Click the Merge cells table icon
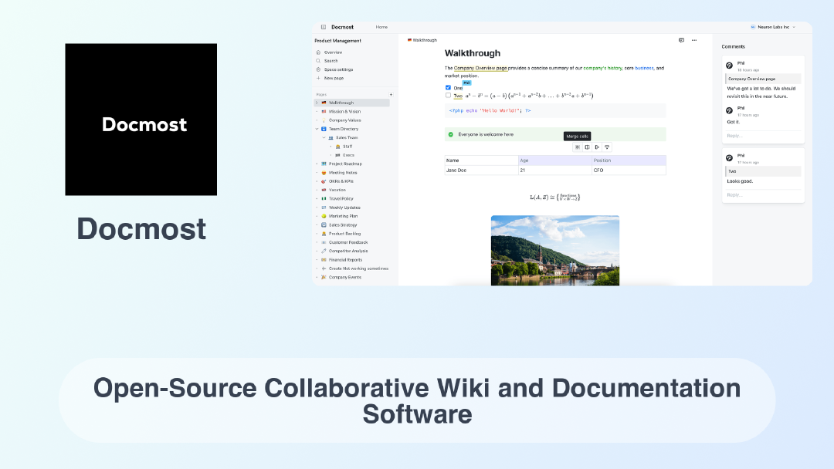Viewport: 834px width, 469px height. pyautogui.click(x=577, y=147)
